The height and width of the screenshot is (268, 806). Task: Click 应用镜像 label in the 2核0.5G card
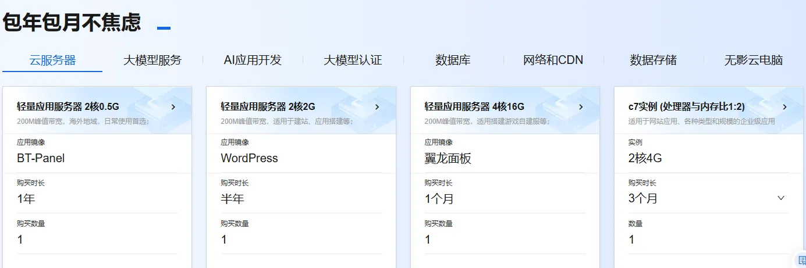click(x=31, y=142)
